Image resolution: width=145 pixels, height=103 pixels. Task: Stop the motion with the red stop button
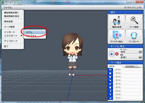117,54
